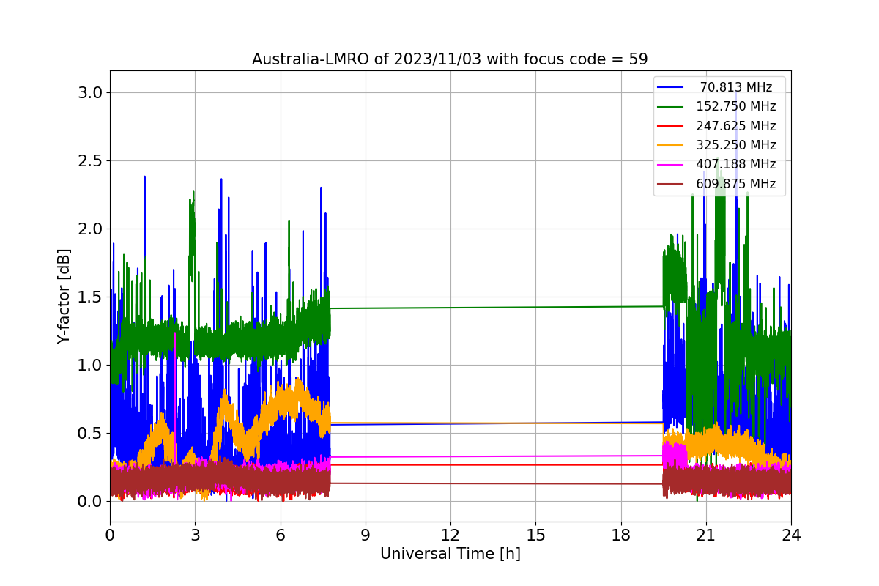
Task: Click the x-axis tick label 3
Action: tap(195, 535)
